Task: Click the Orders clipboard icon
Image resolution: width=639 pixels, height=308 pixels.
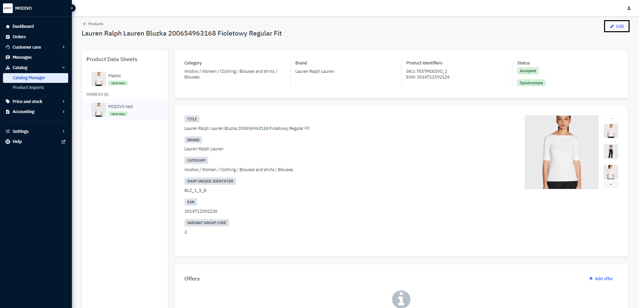Action: 8,37
